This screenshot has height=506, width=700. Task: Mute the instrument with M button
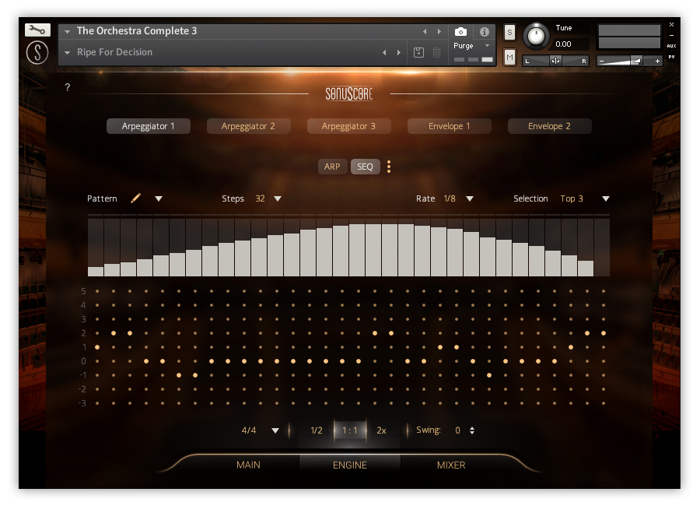509,57
